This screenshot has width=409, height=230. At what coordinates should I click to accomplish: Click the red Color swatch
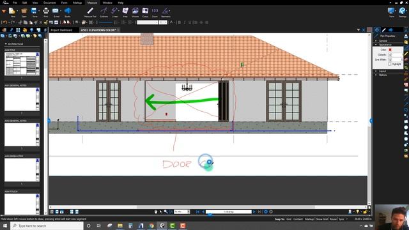point(390,50)
